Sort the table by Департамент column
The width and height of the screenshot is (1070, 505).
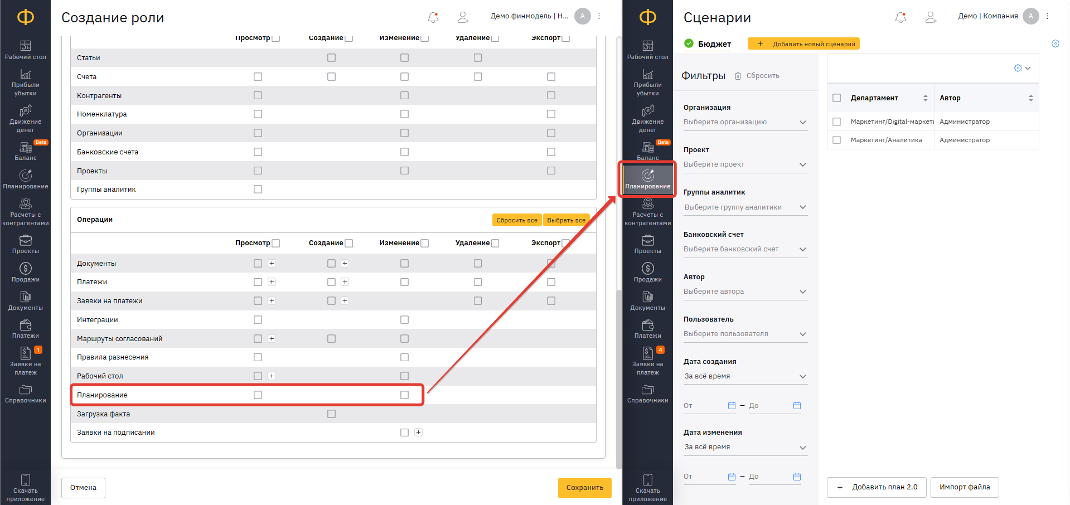coord(925,98)
